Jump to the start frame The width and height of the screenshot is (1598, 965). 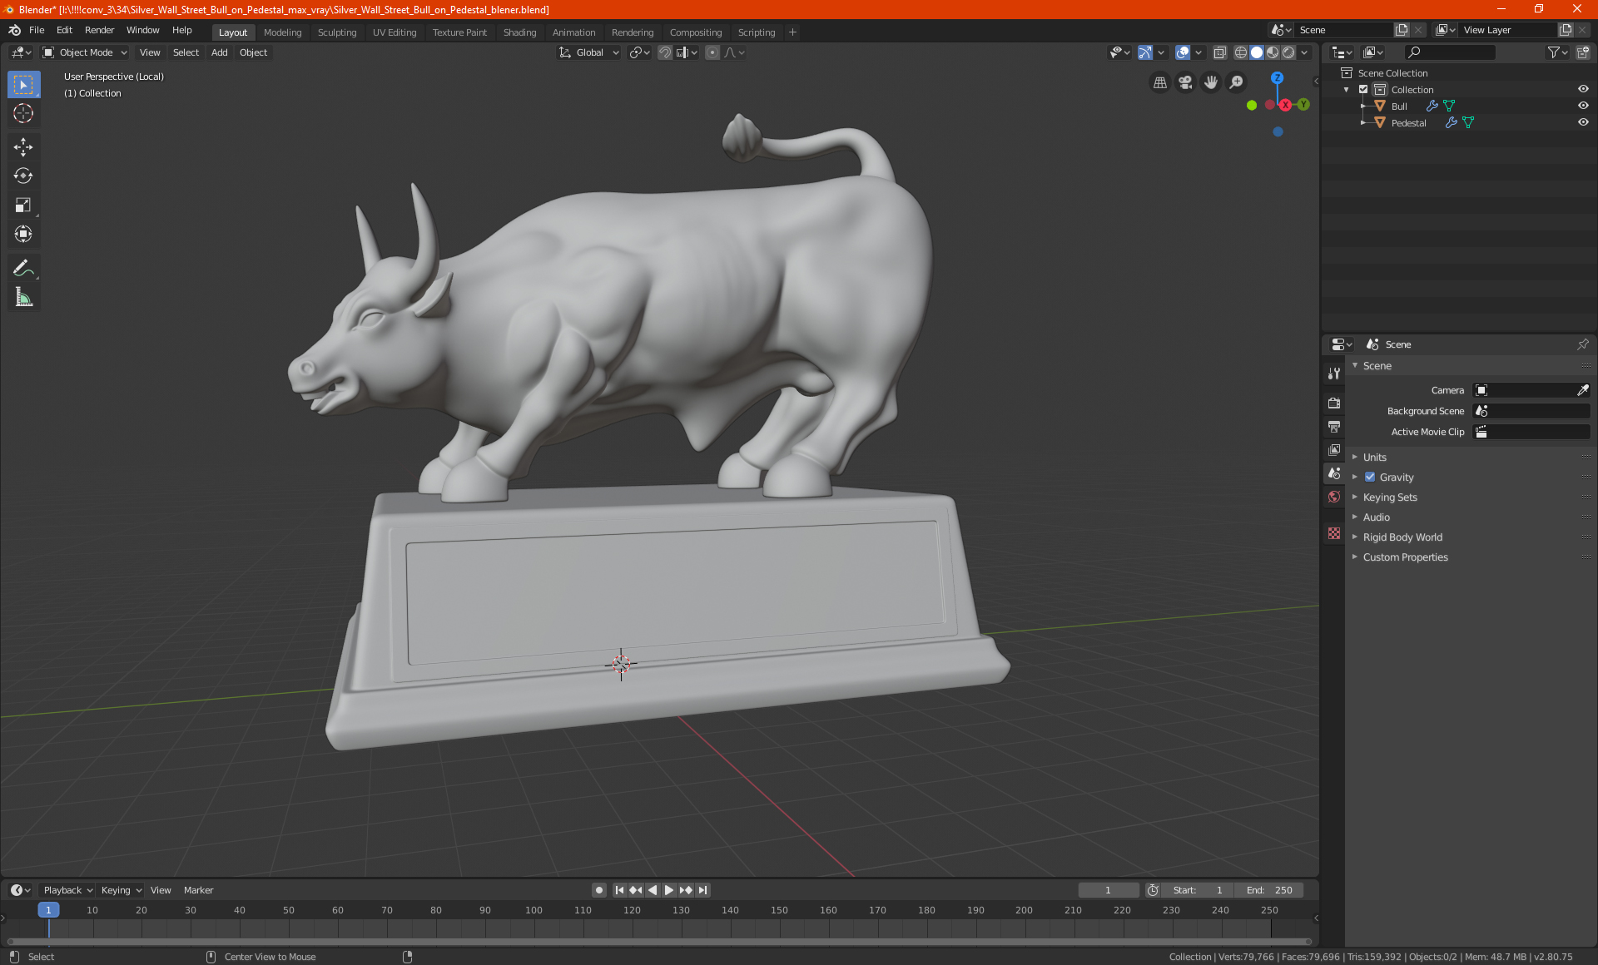pyautogui.click(x=619, y=890)
